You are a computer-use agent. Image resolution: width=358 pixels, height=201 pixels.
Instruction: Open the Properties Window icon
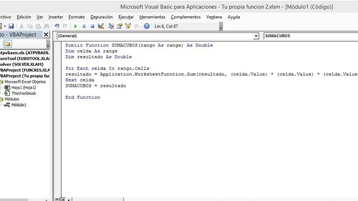pyautogui.click(x=119, y=26)
